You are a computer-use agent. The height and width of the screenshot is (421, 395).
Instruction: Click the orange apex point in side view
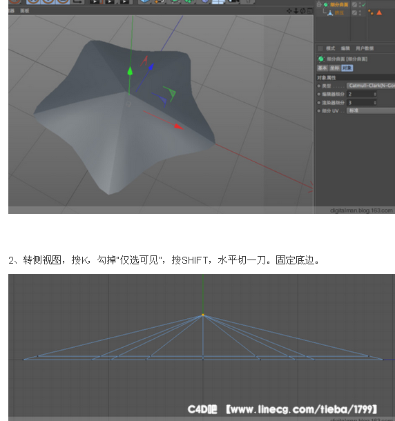[x=203, y=315]
